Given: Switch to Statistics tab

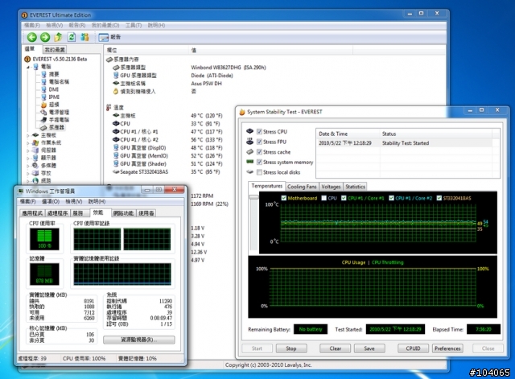Looking at the screenshot, I should tap(355, 187).
